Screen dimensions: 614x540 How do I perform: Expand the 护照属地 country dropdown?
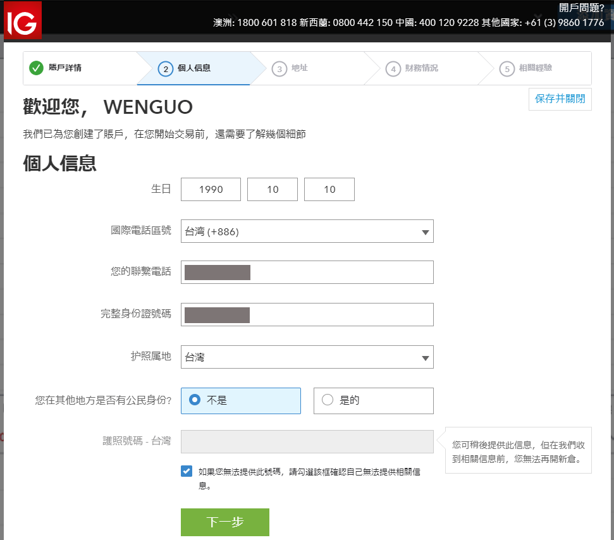[x=307, y=357]
